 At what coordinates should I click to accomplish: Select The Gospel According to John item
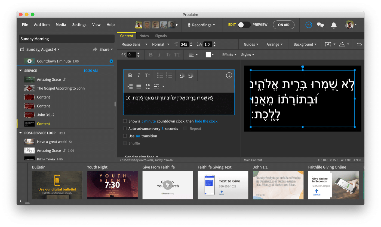point(61,88)
